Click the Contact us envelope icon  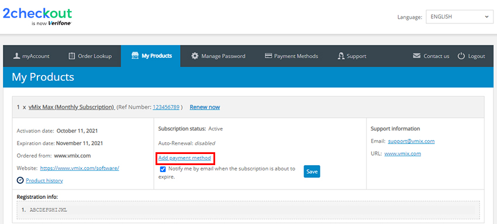[x=416, y=56]
